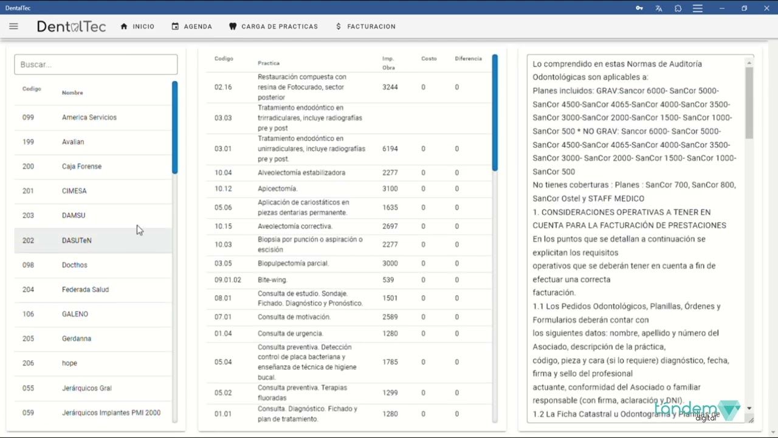
Task: Select DAMSU entry
Action: pyautogui.click(x=94, y=215)
